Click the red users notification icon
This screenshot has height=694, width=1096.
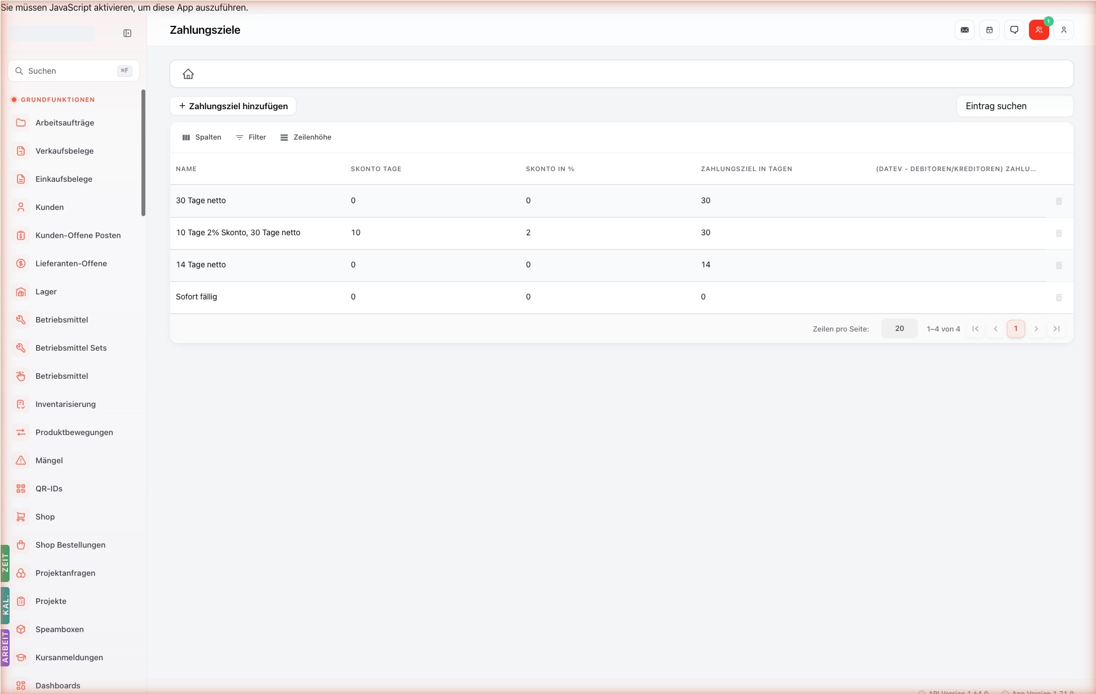(x=1039, y=30)
